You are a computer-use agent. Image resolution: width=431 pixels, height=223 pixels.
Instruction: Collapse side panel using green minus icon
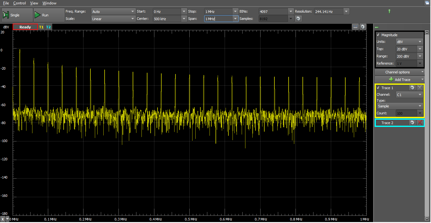pyautogui.click(x=377, y=28)
